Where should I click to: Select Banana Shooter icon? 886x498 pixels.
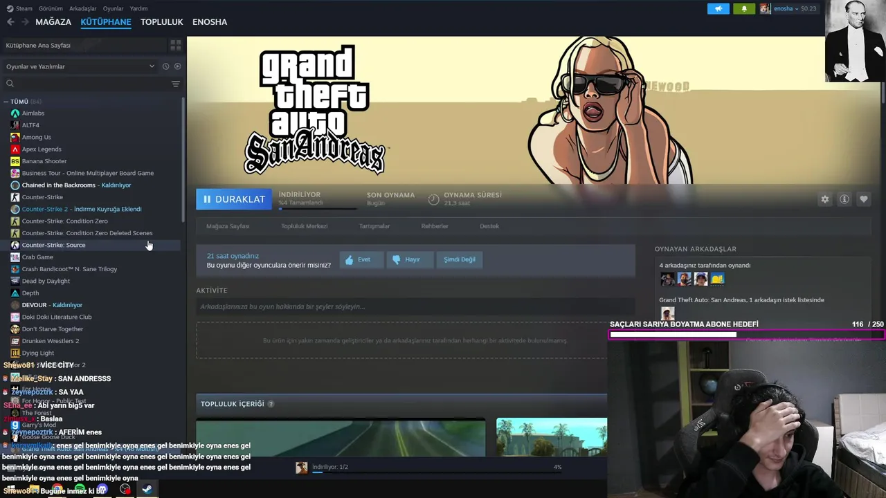pyautogui.click(x=15, y=161)
